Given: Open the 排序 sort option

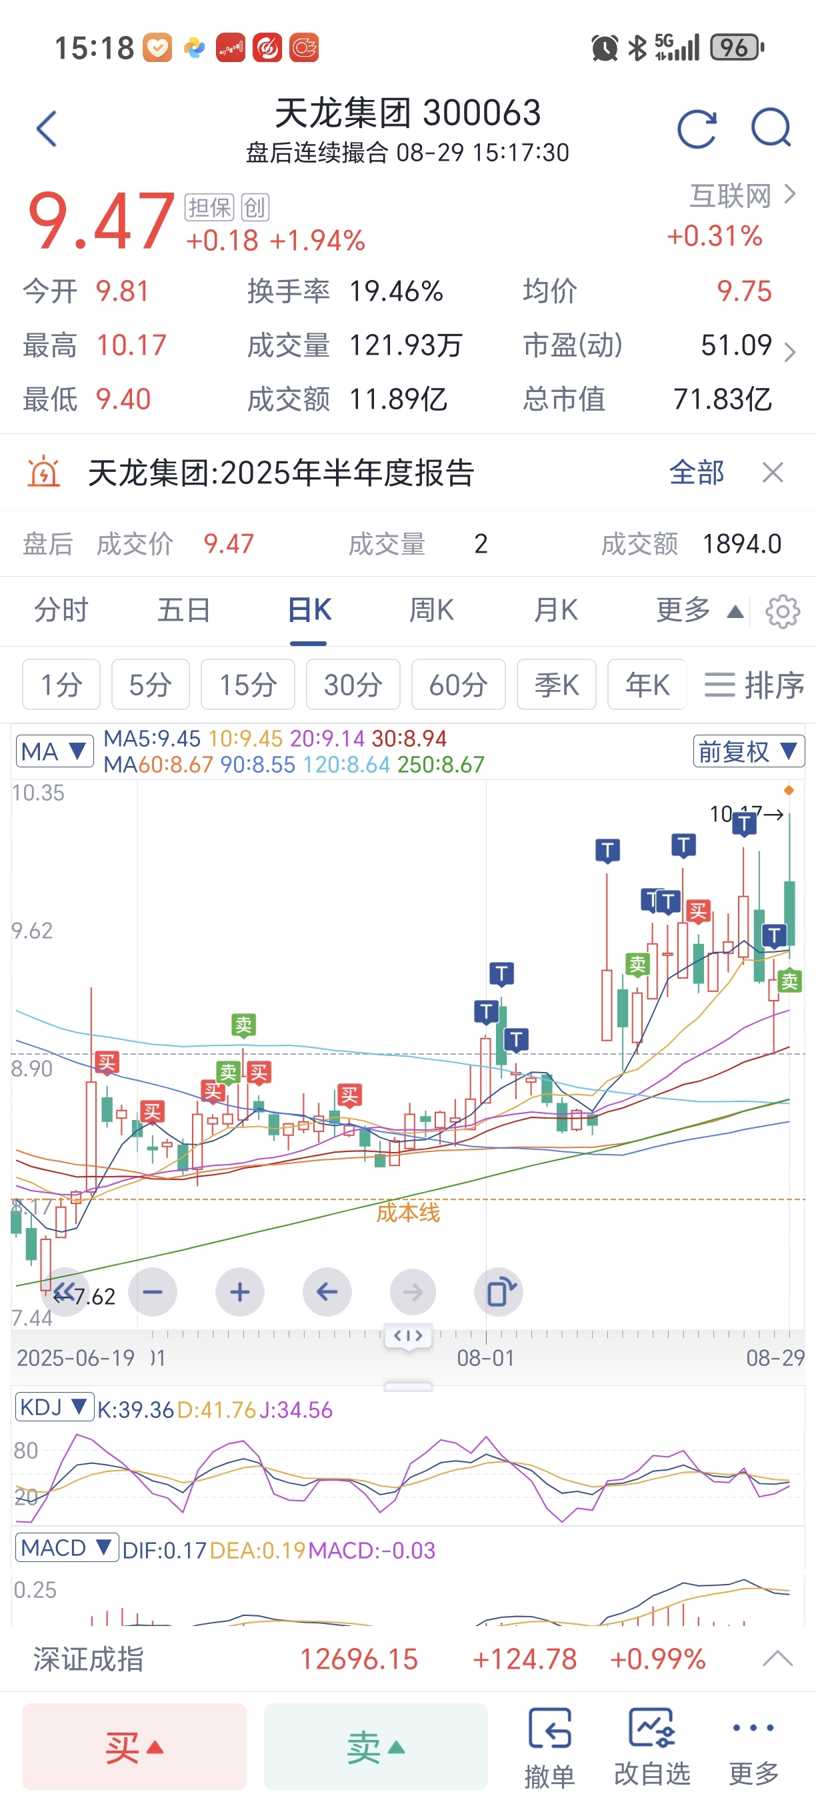Looking at the screenshot, I should click(754, 685).
